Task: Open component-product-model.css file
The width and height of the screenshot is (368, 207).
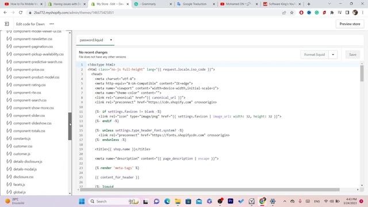Action: coord(36,77)
